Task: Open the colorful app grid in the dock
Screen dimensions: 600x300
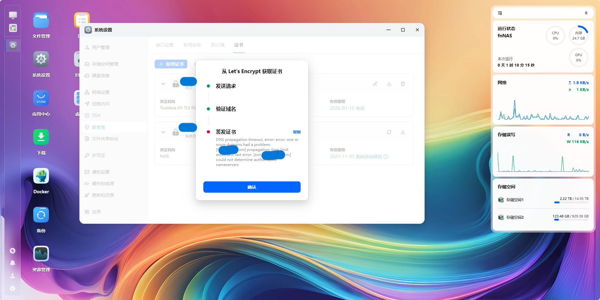Action: point(13,28)
